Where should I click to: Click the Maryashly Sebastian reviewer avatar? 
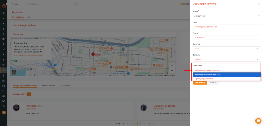[x=144, y=107]
